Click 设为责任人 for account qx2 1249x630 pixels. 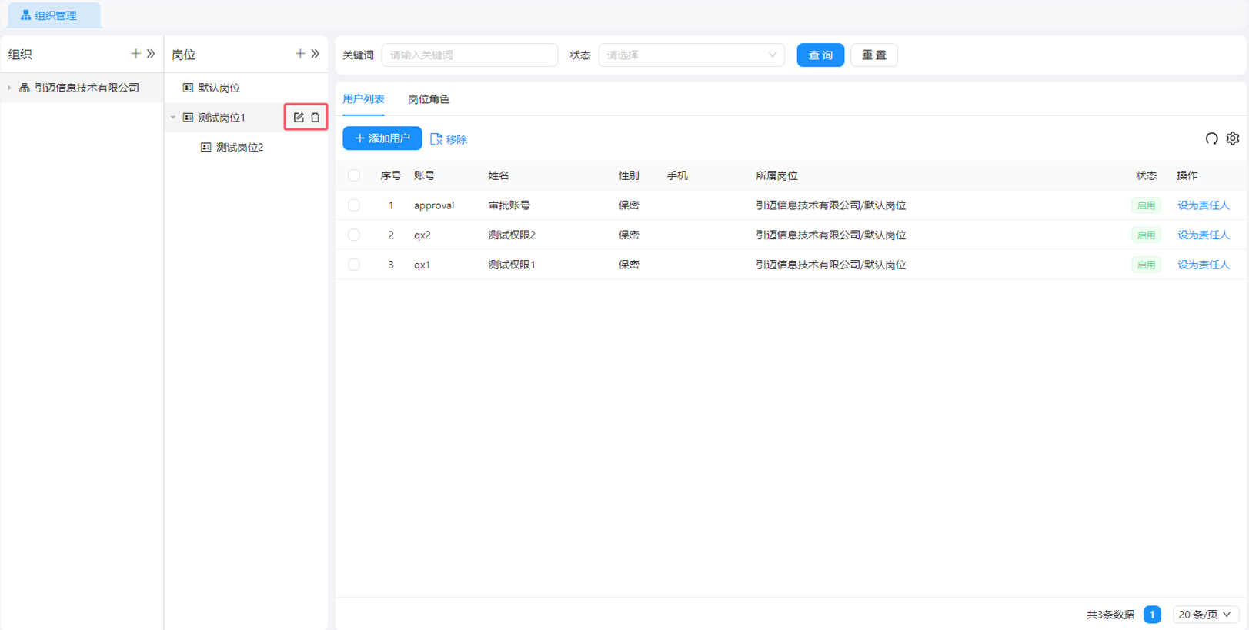[1203, 235]
